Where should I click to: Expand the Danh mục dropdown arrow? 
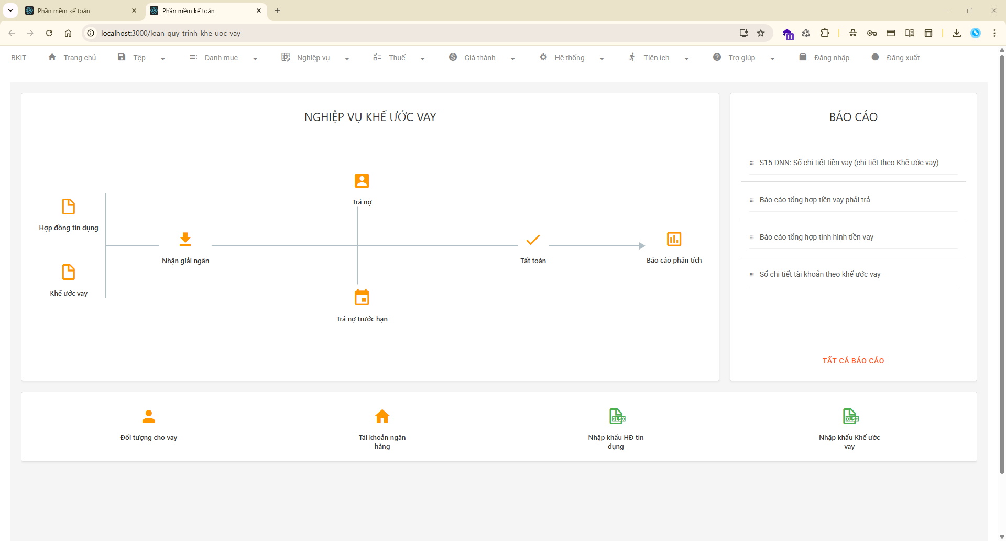pyautogui.click(x=255, y=59)
